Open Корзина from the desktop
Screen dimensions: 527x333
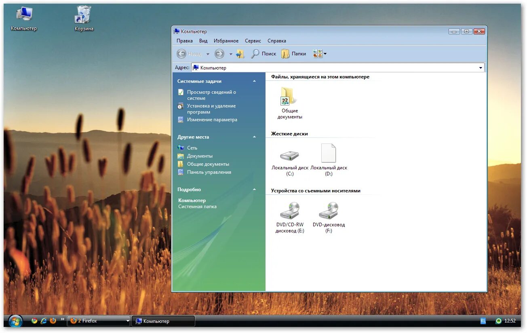click(x=83, y=14)
